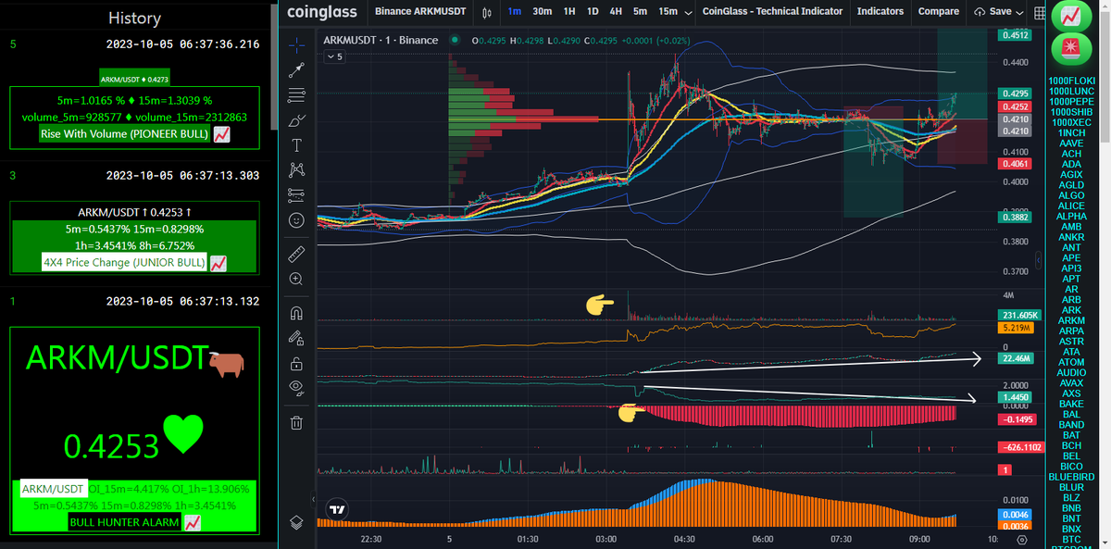
Task: Remove drawings with trash icon
Action: (x=296, y=423)
